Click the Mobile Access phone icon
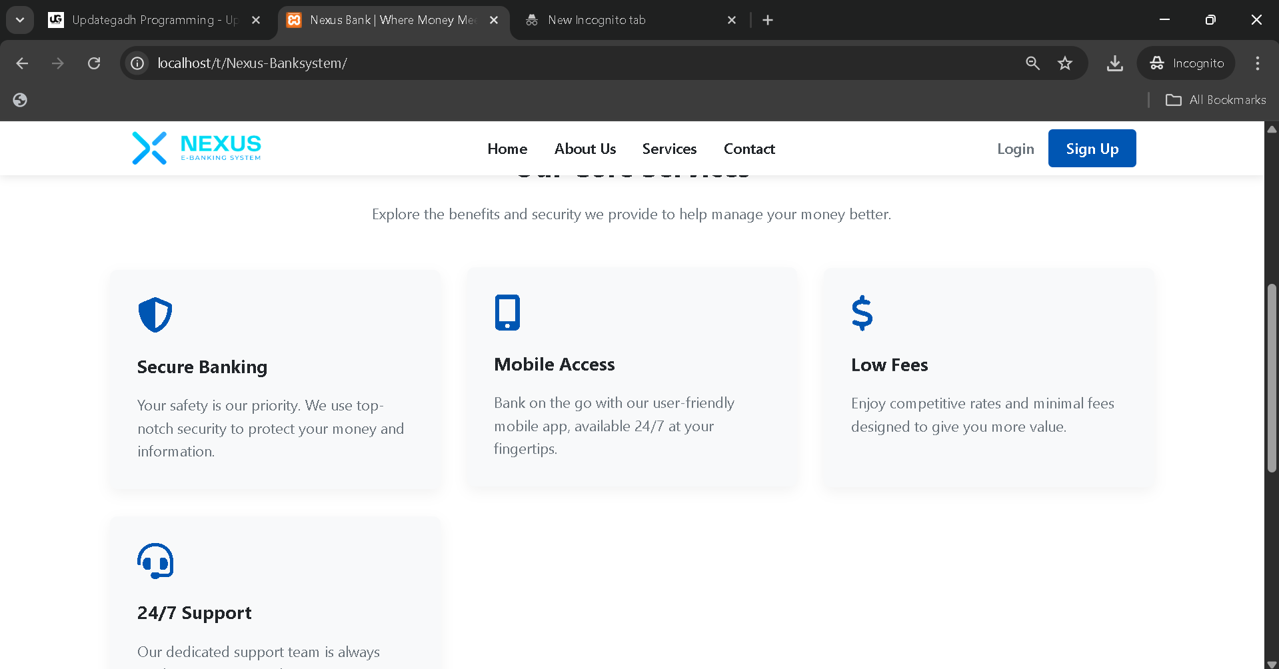This screenshot has width=1279, height=669. click(x=507, y=313)
